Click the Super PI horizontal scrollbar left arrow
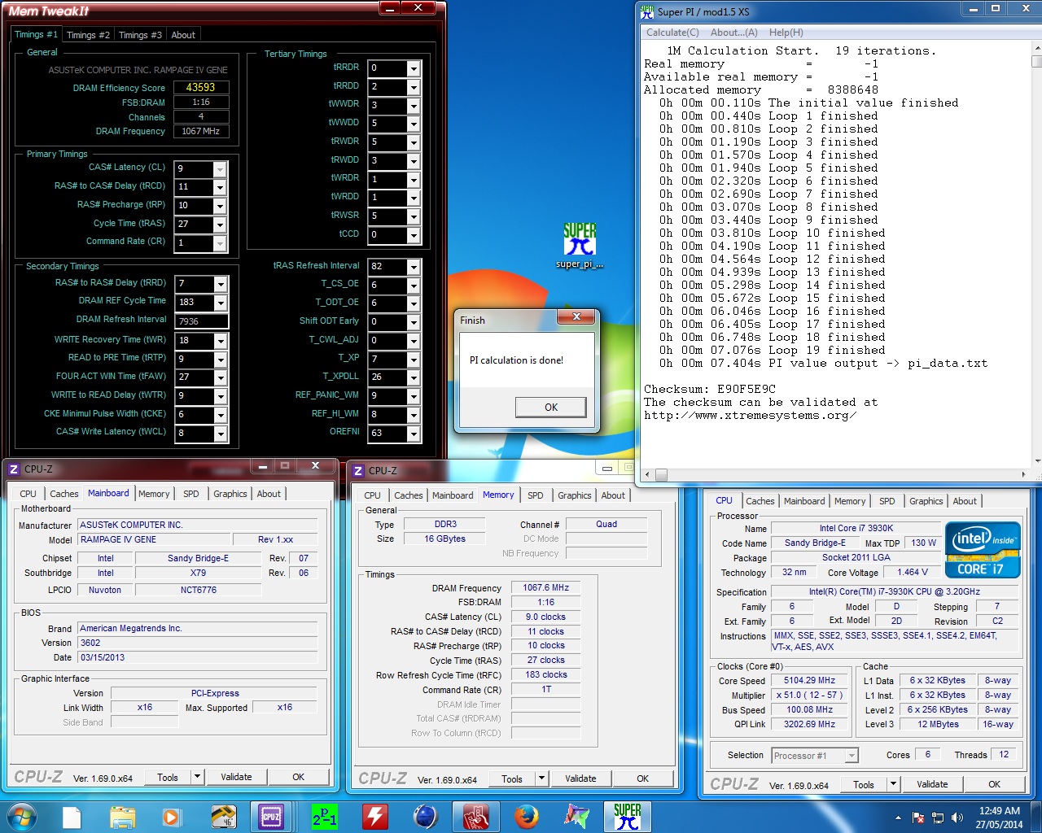Screen dimensions: 1042x833 (647, 474)
